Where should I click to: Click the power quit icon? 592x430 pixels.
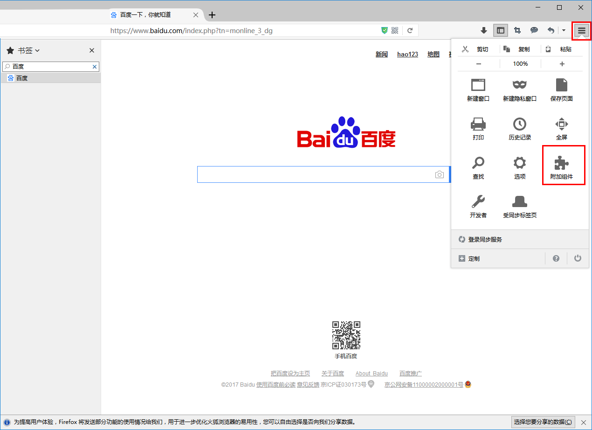coord(578,258)
